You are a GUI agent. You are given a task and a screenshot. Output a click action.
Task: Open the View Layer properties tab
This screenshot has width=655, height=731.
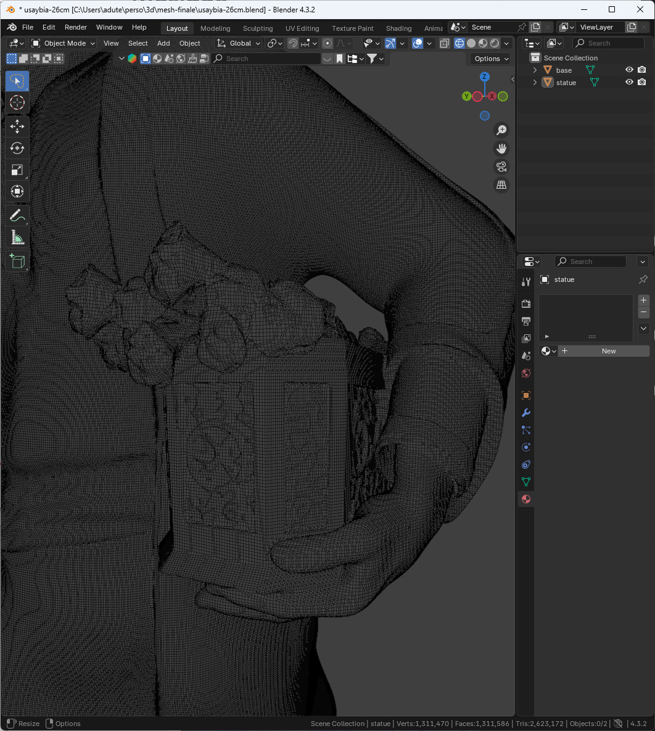tap(526, 338)
